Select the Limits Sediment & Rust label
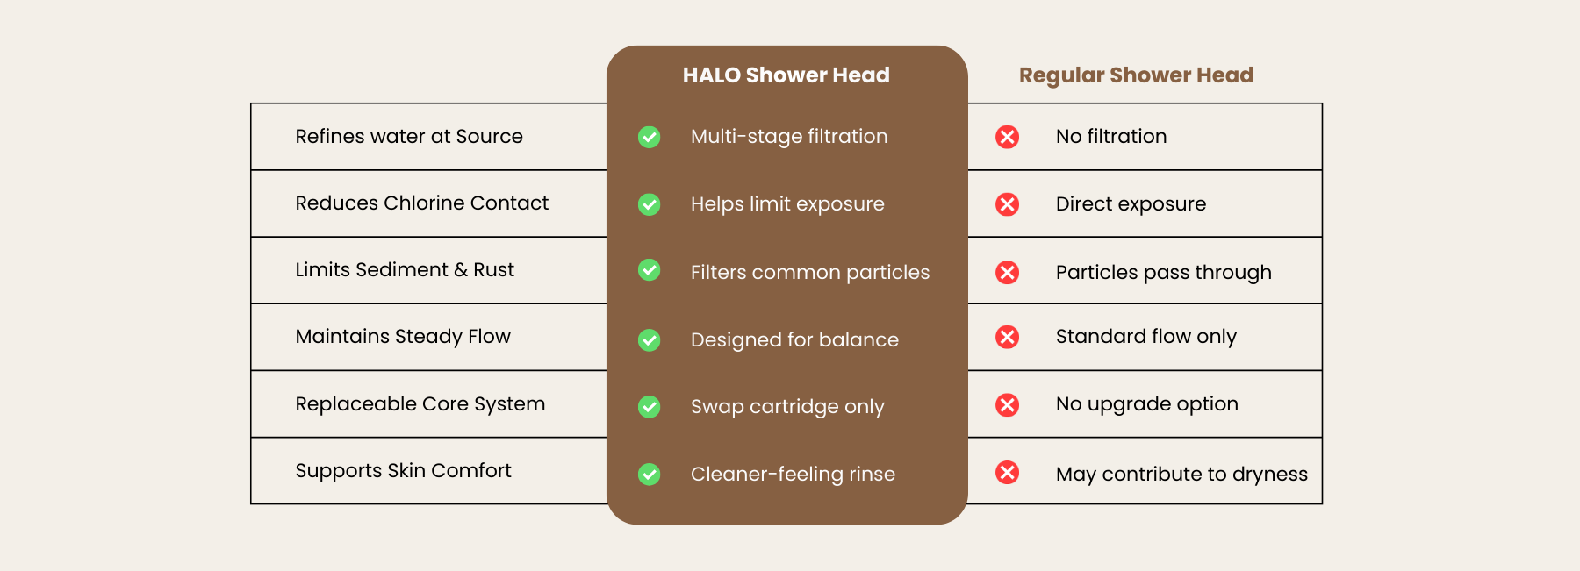This screenshot has height=571, width=1580. coord(405,270)
